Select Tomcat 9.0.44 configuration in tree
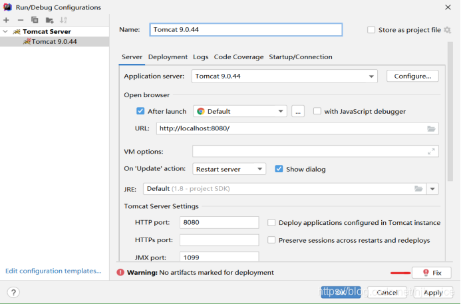This screenshot has height=304, width=461. pyautogui.click(x=55, y=41)
